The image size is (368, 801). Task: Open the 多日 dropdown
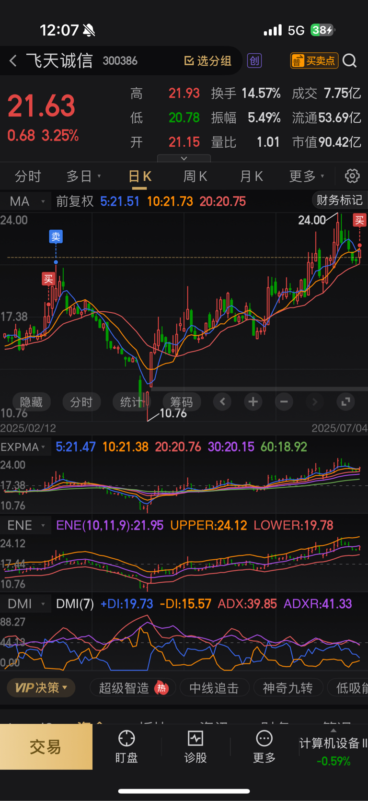coord(83,177)
